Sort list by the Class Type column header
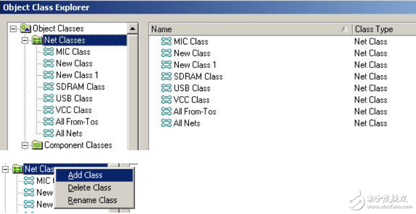The height and width of the screenshot is (214, 416). [x=374, y=29]
